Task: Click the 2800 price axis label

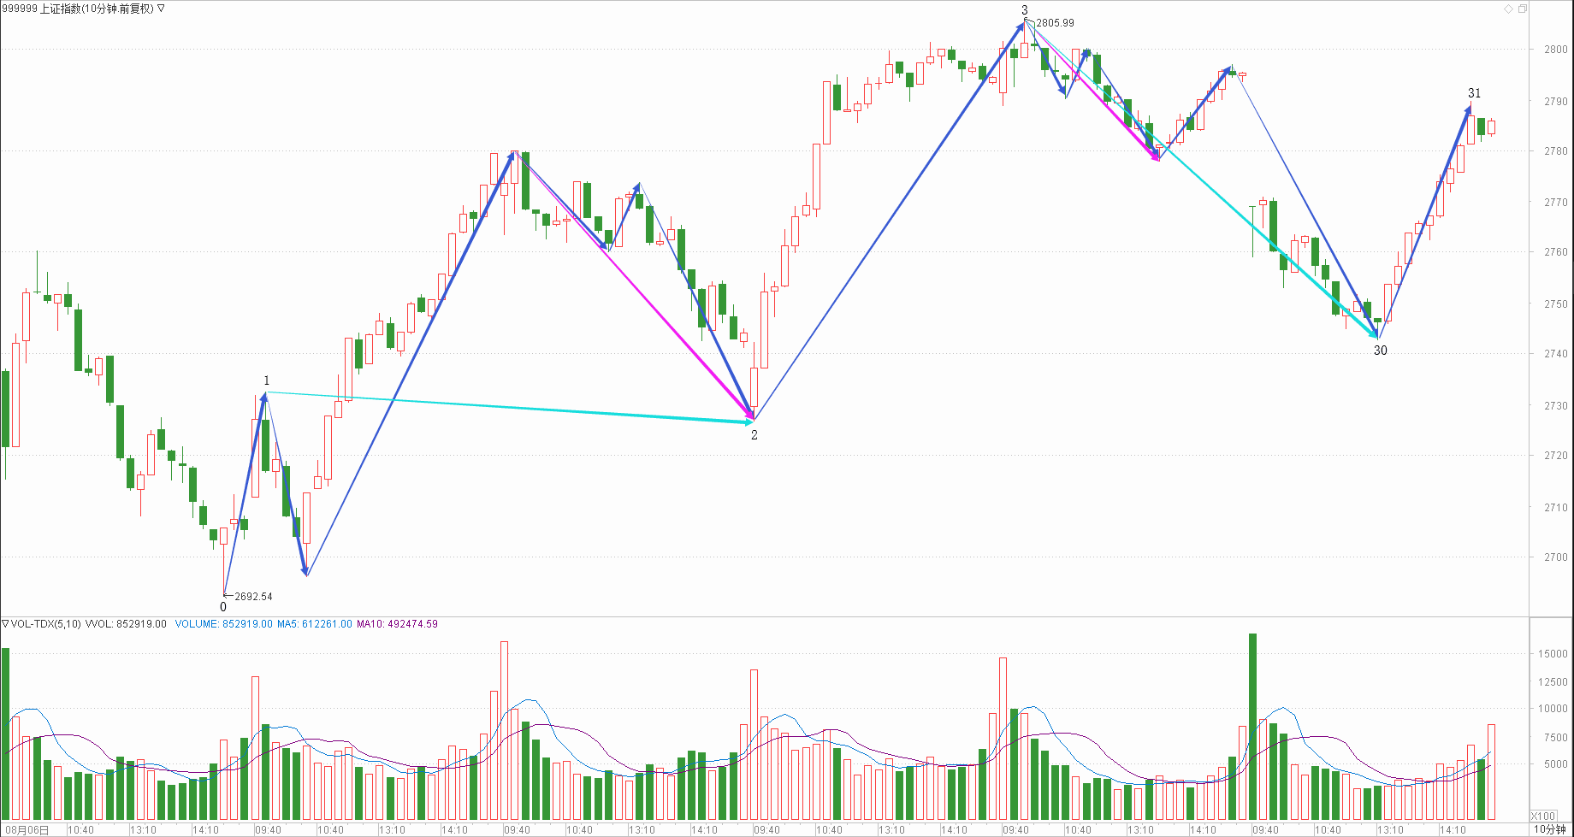Action: coord(1555,50)
